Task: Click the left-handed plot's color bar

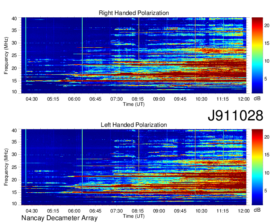Action: click(257, 167)
